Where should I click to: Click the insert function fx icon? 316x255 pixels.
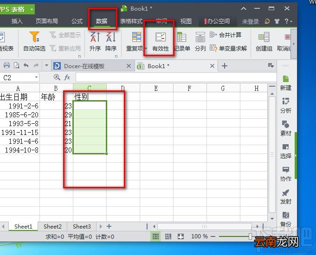click(67, 77)
